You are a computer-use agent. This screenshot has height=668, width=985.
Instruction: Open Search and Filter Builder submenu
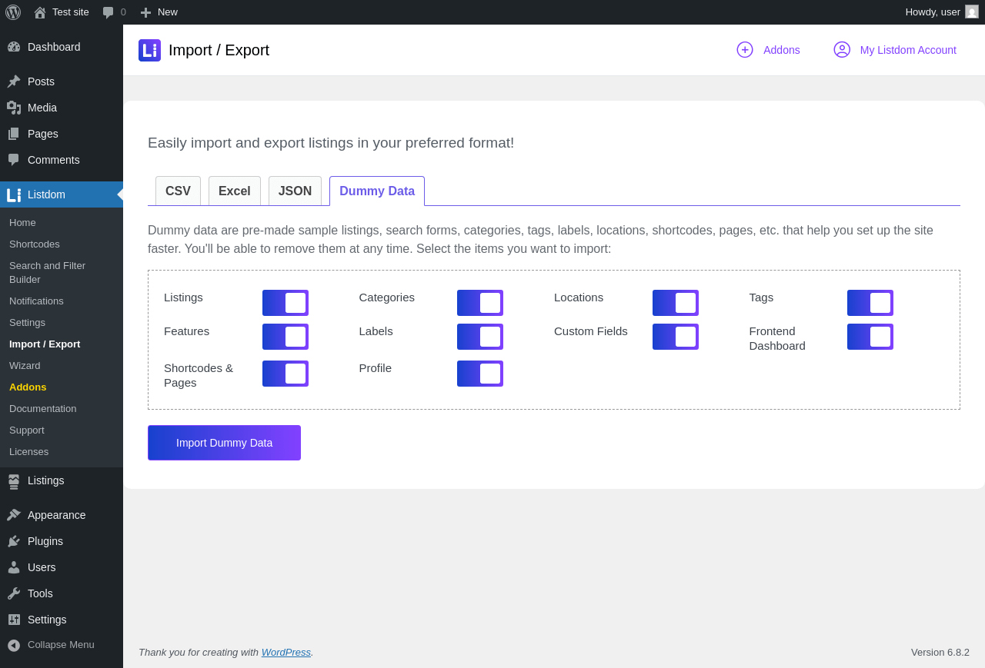pos(62,272)
